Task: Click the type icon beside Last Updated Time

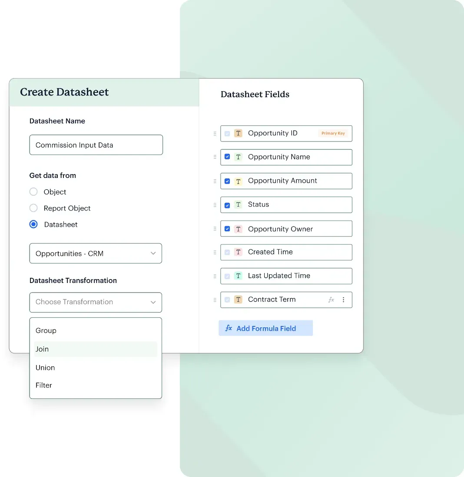Action: click(x=238, y=276)
